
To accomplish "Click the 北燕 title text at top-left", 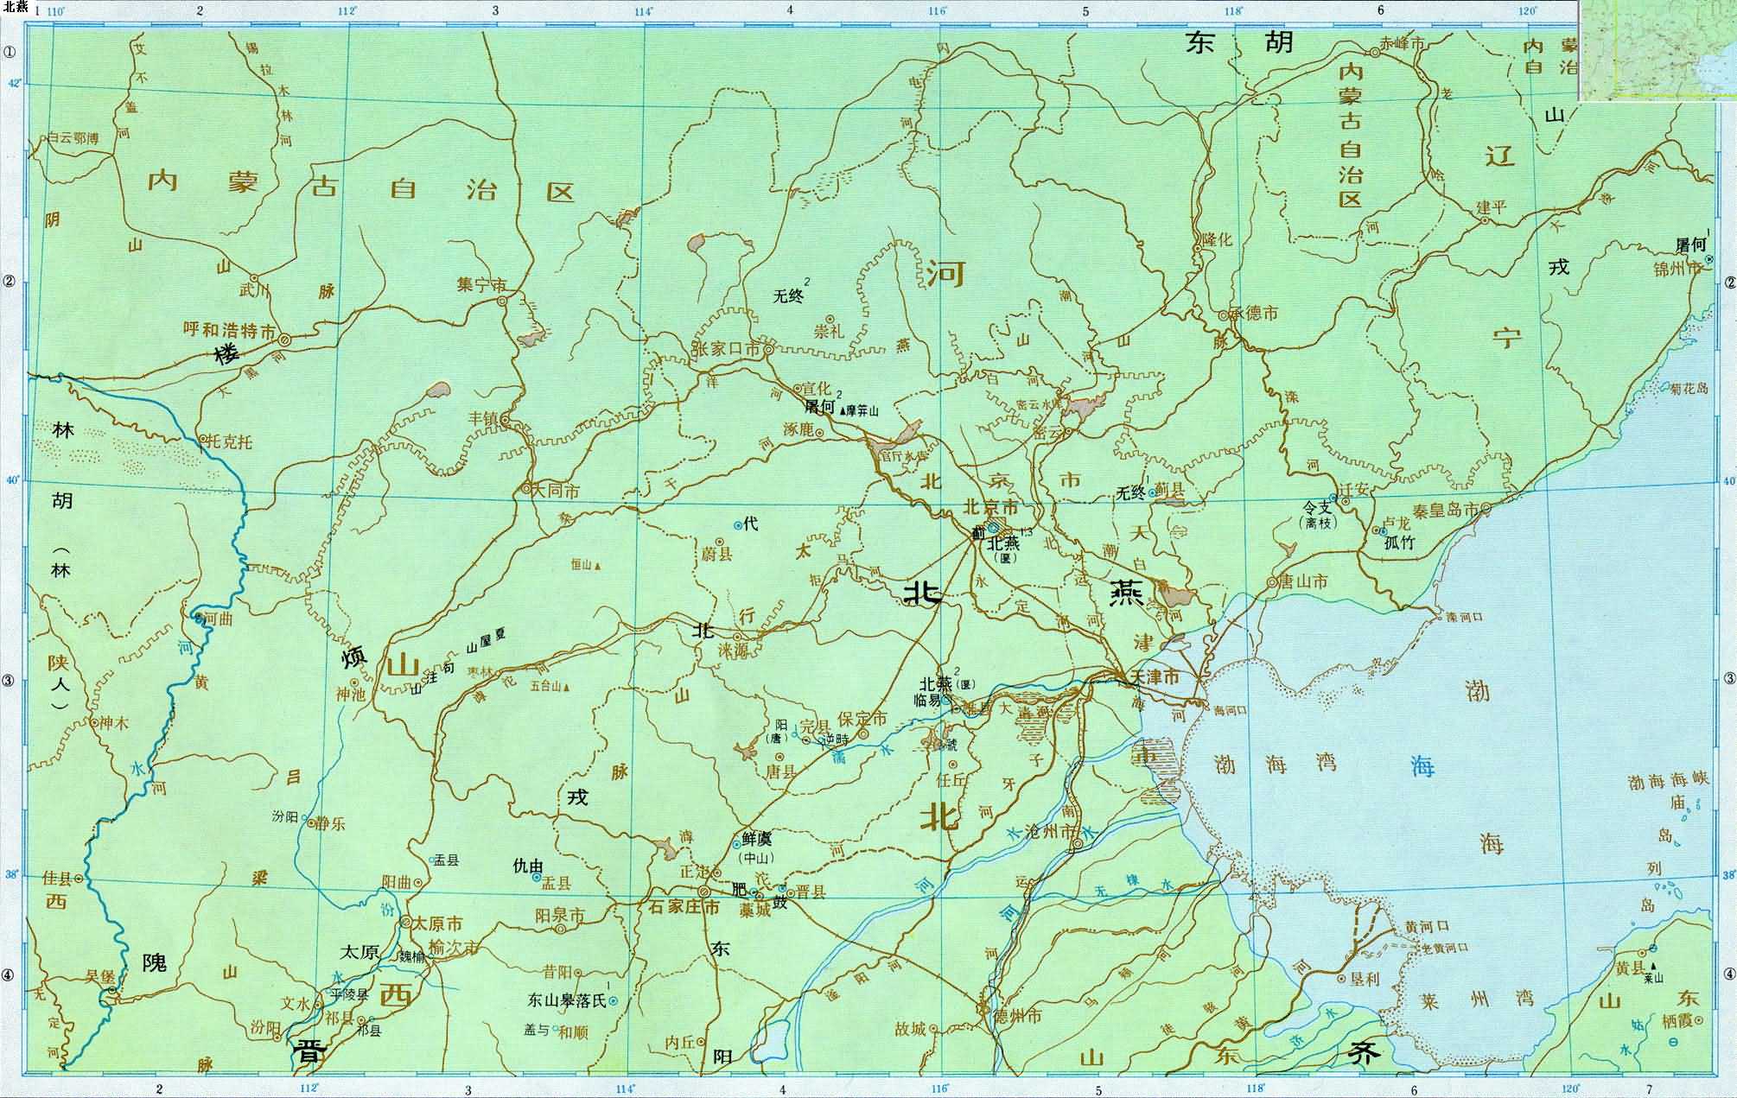I will pos(16,7).
